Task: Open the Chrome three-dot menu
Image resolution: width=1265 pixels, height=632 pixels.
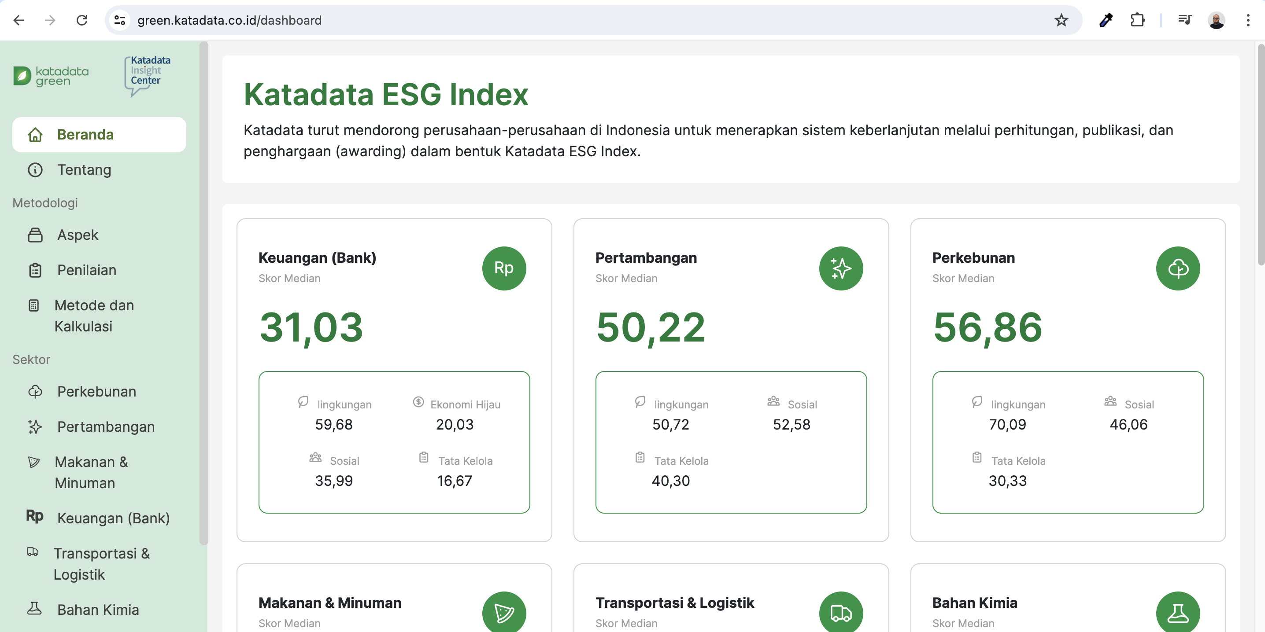Action: pos(1248,20)
